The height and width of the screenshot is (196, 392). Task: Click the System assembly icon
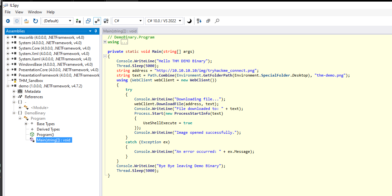click(x=14, y=43)
